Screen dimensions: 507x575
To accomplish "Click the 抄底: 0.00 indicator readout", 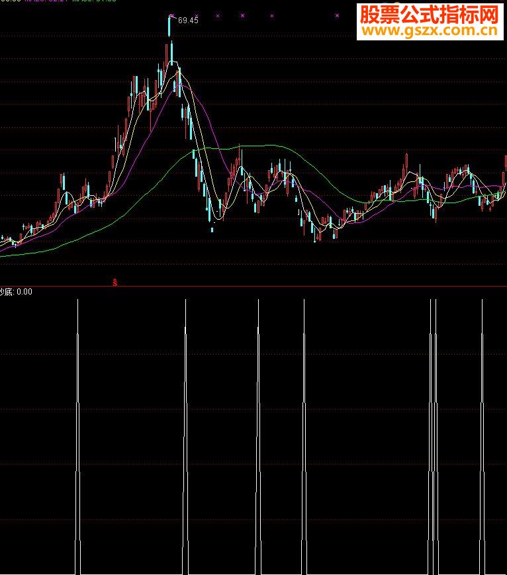I will (x=16, y=292).
